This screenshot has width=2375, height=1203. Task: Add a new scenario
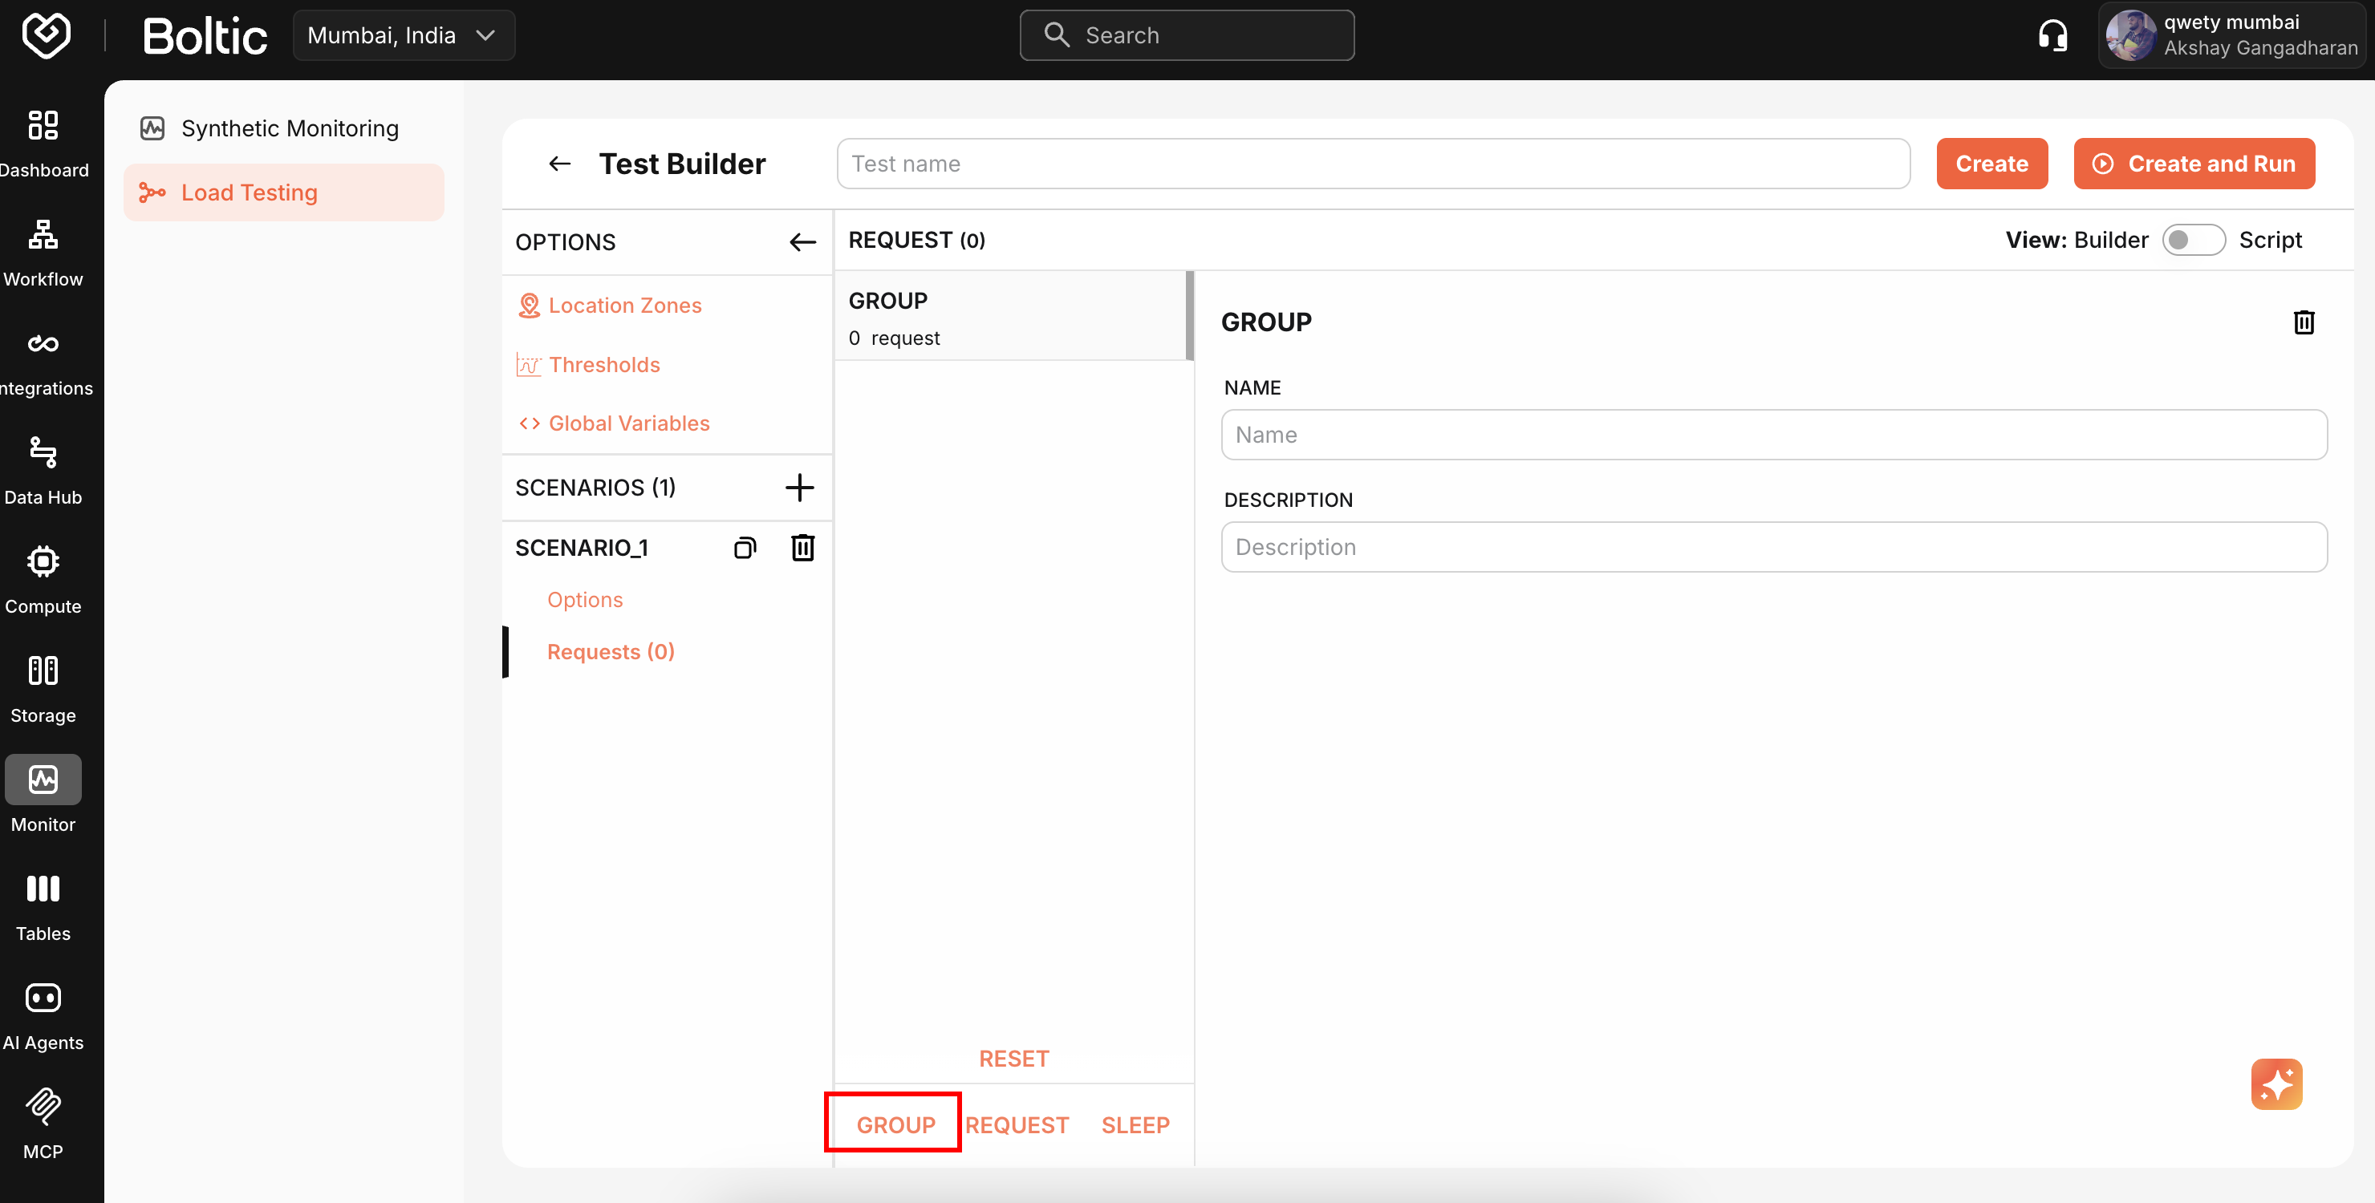(799, 488)
